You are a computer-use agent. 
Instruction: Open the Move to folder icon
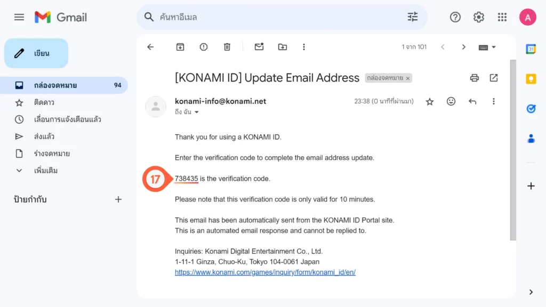pos(283,47)
